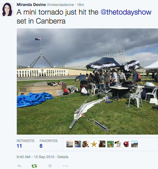Screen dimensions: 158x169
Task: View the list of 11 retweets
Action: (x=25, y=144)
